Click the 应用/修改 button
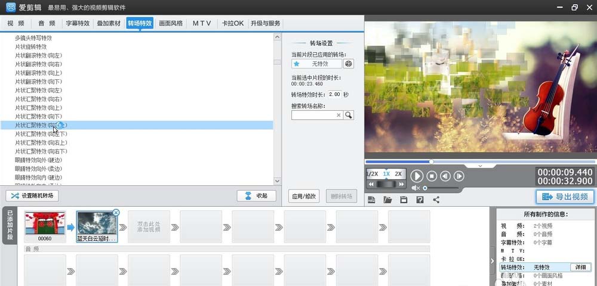The width and height of the screenshot is (597, 286). [x=304, y=195]
